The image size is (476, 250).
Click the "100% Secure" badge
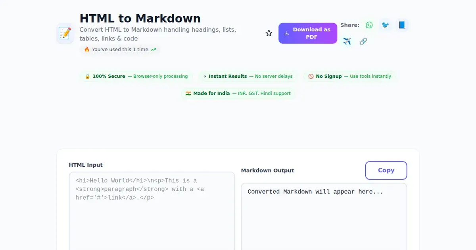point(136,76)
